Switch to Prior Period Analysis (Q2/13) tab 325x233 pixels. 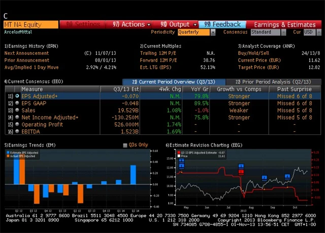[273, 82]
